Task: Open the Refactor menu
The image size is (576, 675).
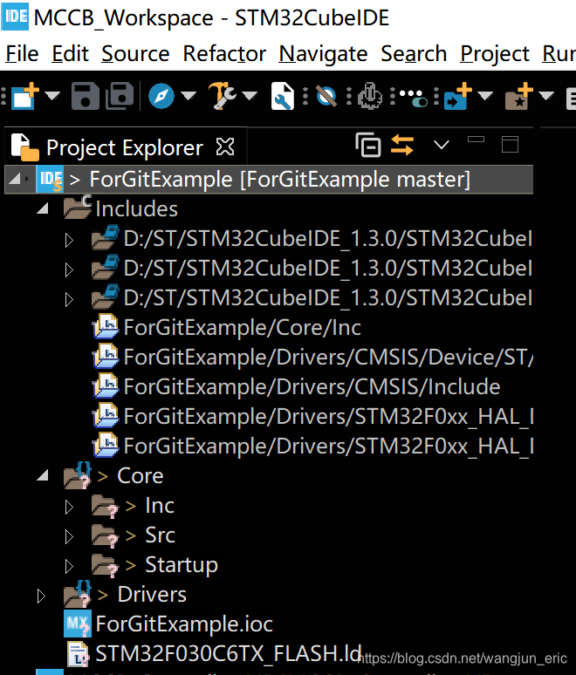Action: pos(224,54)
